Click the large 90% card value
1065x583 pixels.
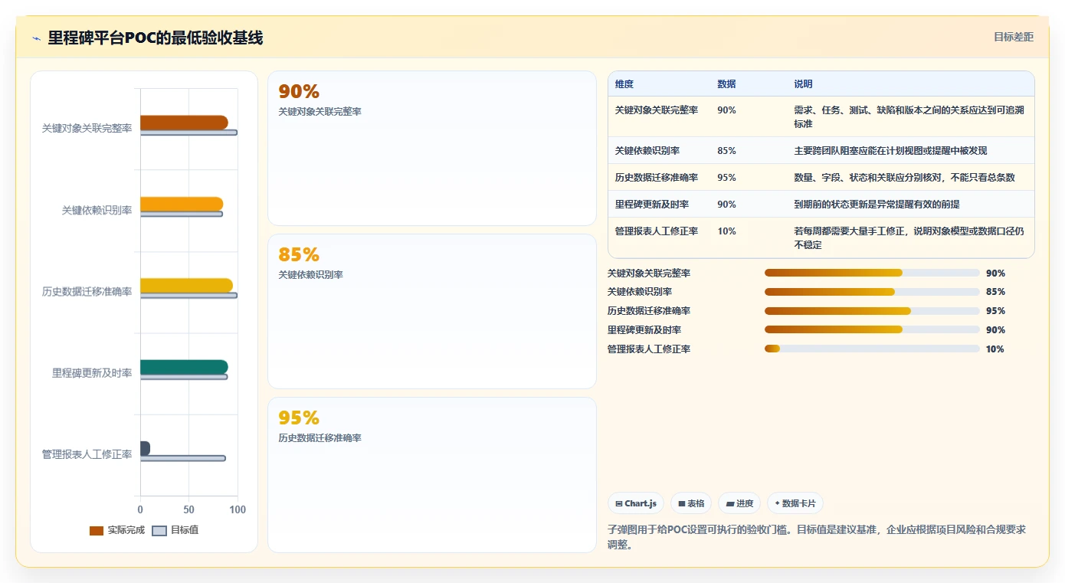[x=299, y=92]
